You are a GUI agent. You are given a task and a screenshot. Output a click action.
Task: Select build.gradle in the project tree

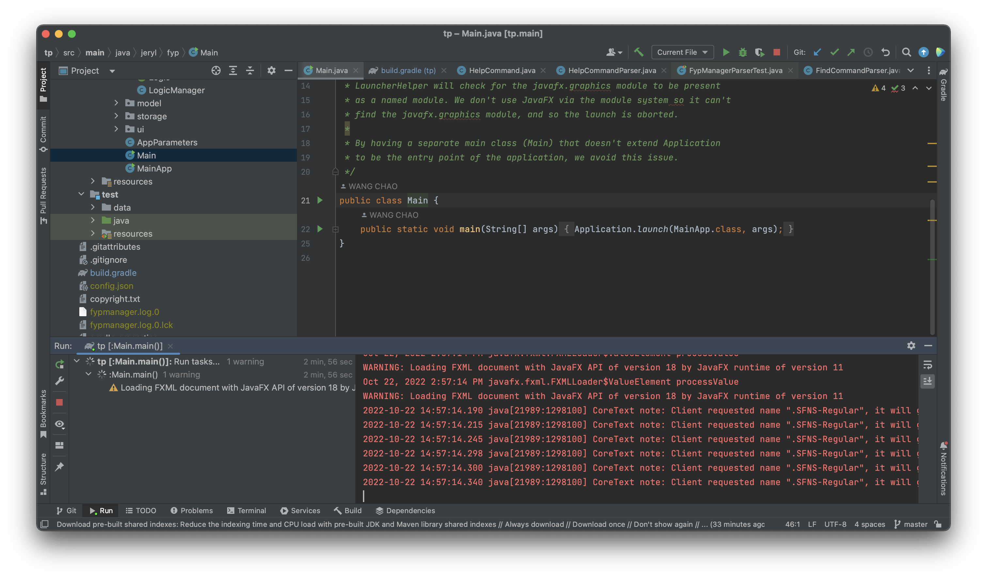(x=113, y=273)
